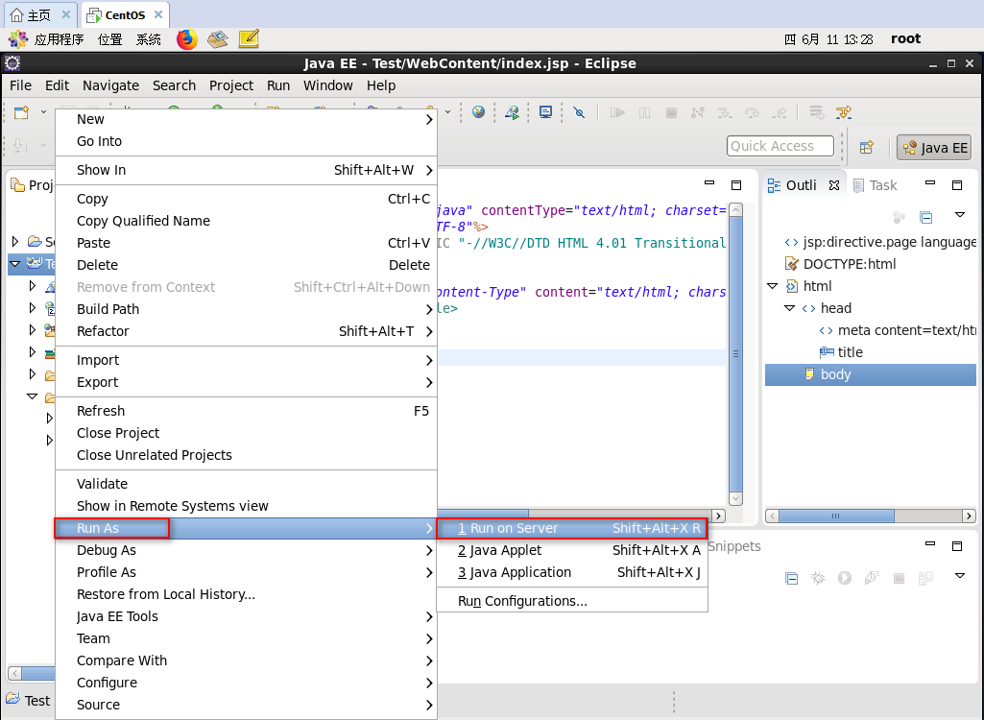Open the New wizard toolbar icon
This screenshot has height=720, width=984.
coord(21,112)
